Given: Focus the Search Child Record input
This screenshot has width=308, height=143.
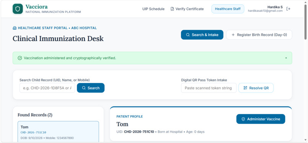Looking at the screenshot, I should click(x=47, y=88).
